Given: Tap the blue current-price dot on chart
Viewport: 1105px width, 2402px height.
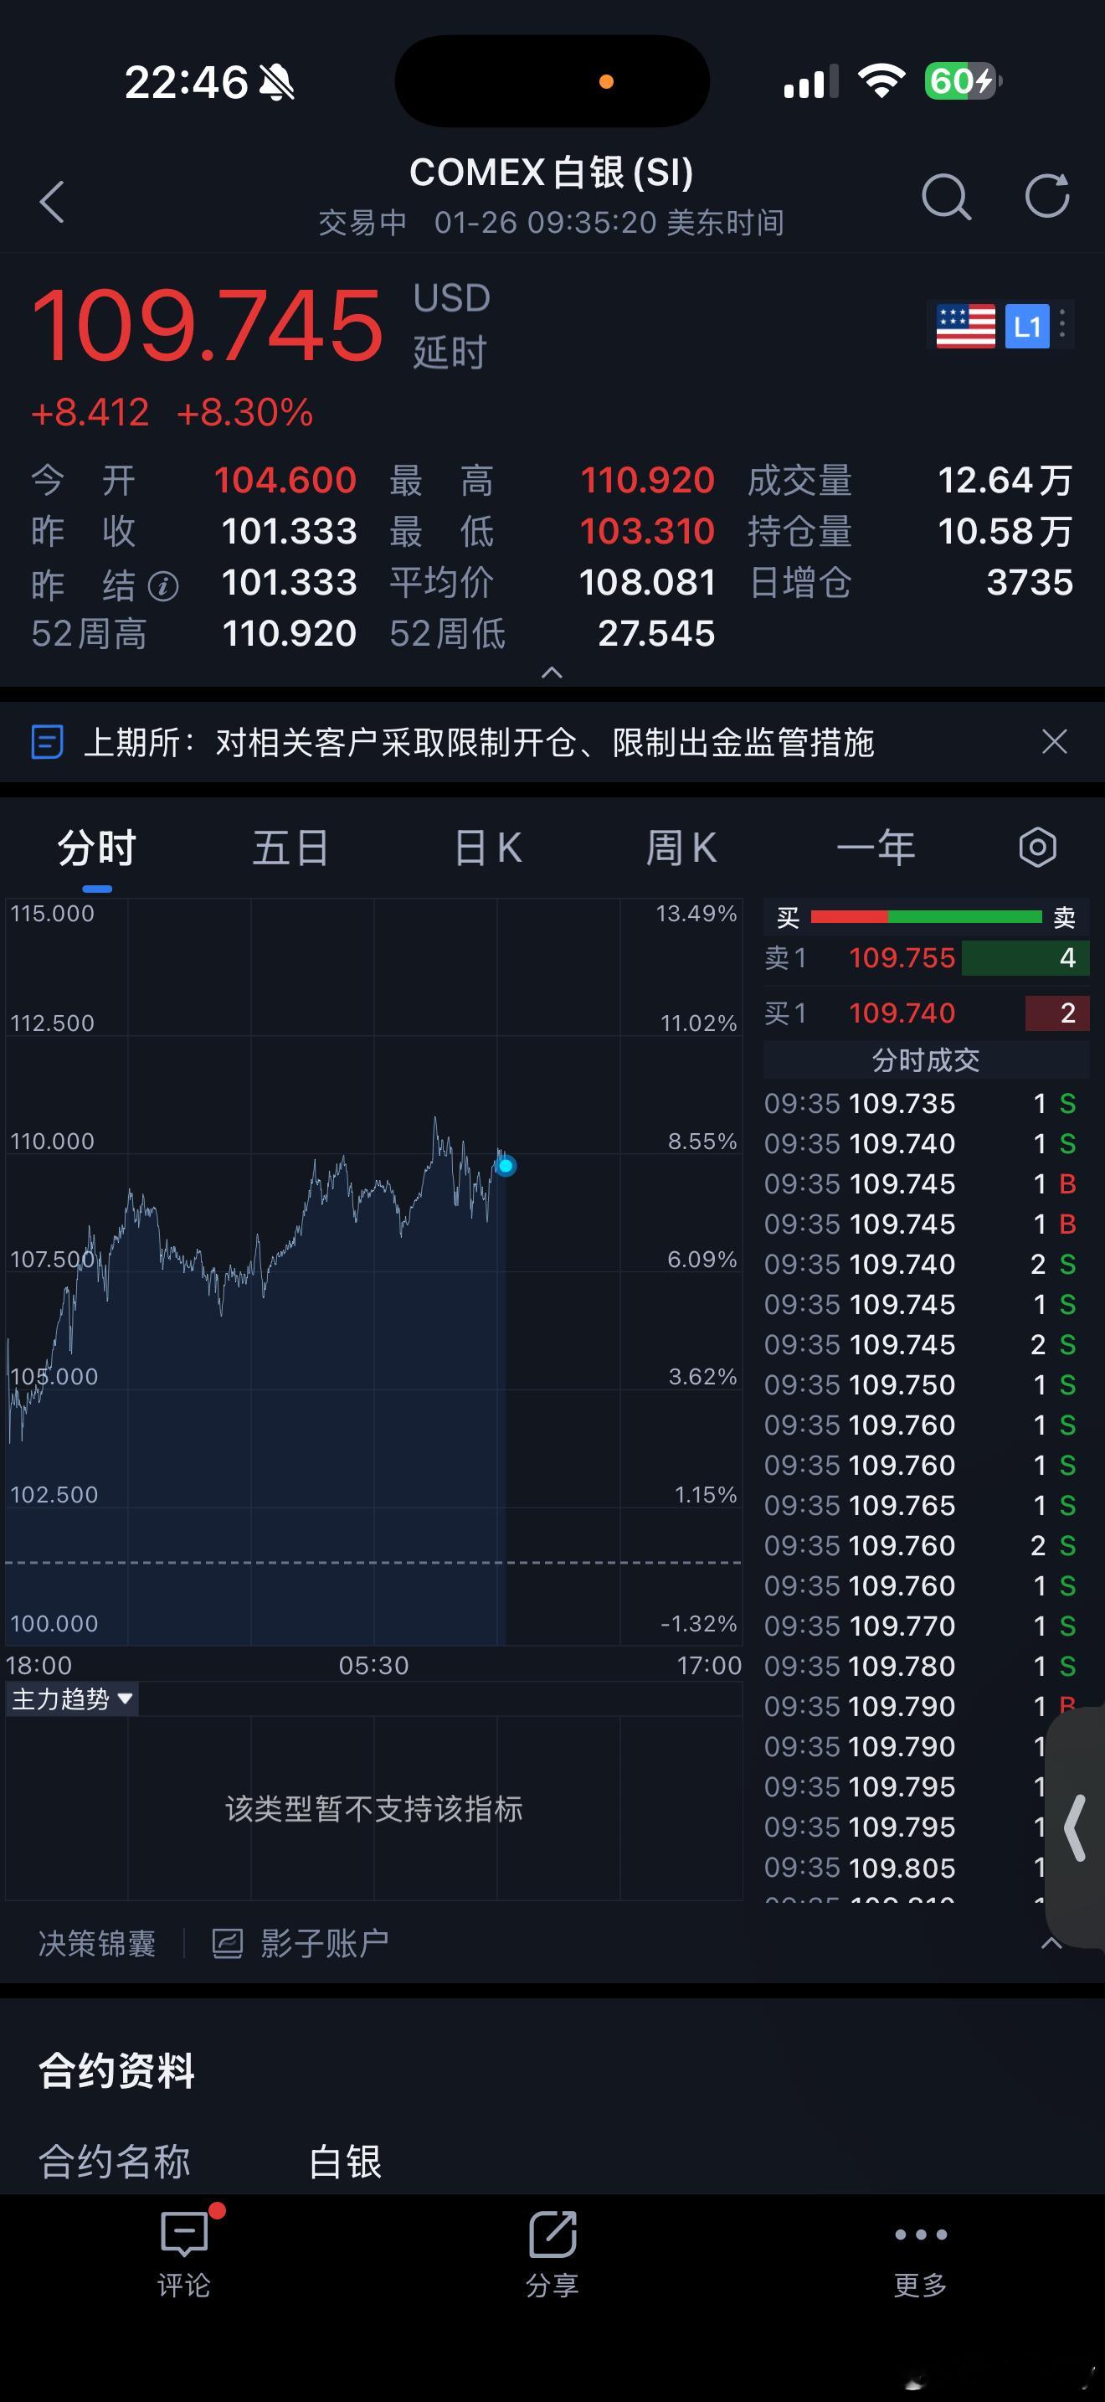Looking at the screenshot, I should (506, 1166).
